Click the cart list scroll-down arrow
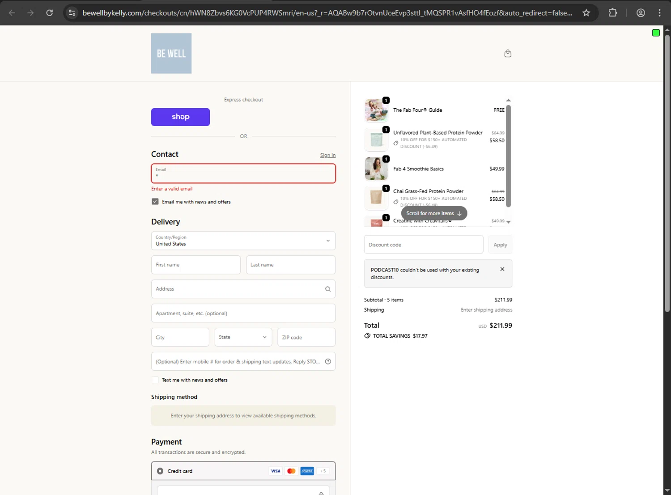 coord(508,222)
